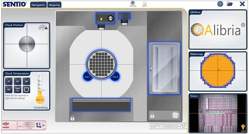This screenshot has height=134, width=249.
Task: Click the Controlling status text
Action: (x=40, y=107)
